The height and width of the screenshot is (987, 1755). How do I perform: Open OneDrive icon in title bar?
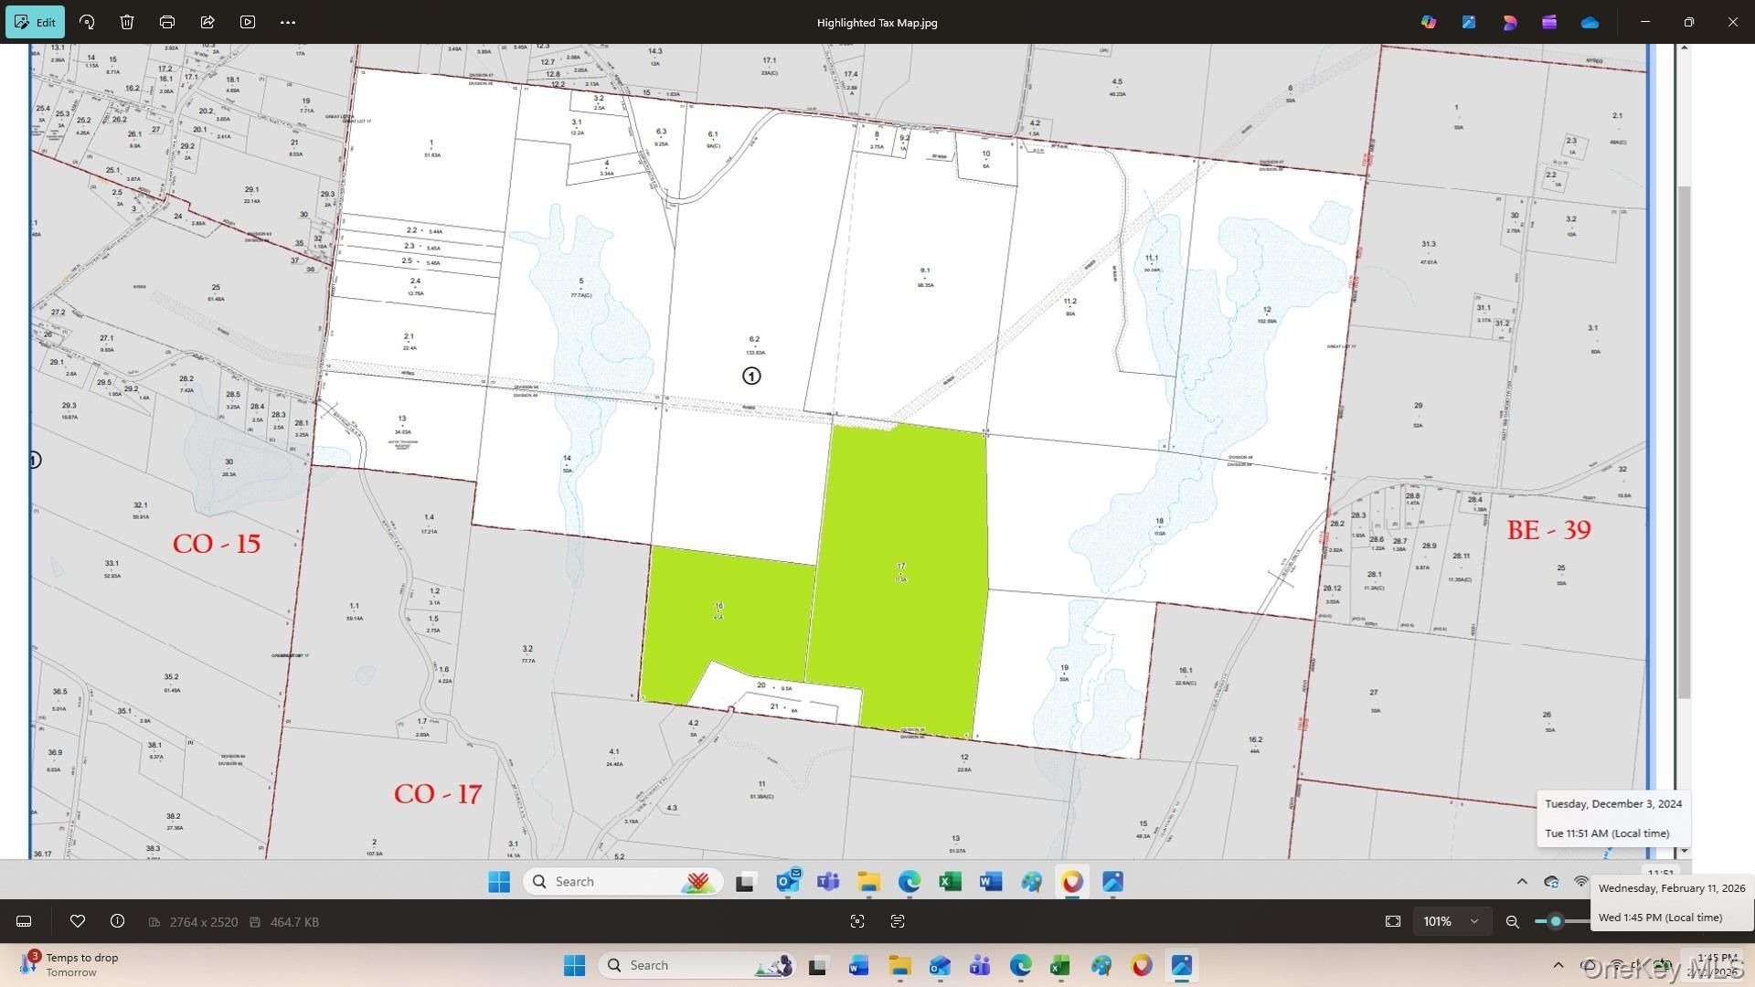(x=1590, y=22)
